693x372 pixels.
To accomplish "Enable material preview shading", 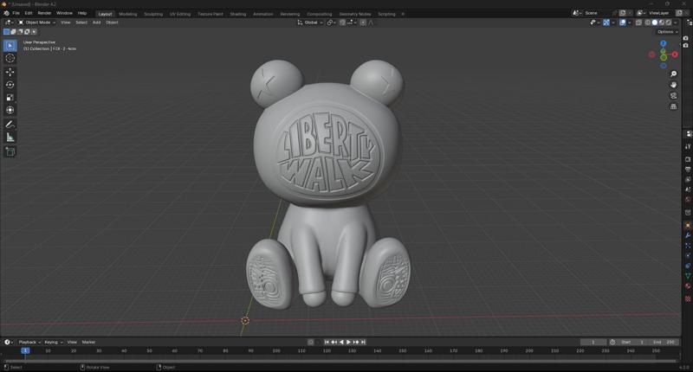I will [662, 22].
